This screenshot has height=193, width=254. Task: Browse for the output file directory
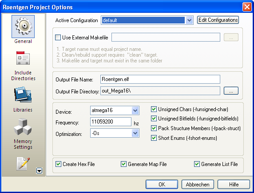click(231, 91)
